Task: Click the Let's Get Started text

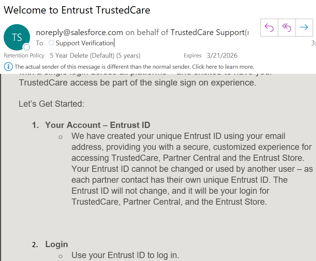Action: point(52,104)
